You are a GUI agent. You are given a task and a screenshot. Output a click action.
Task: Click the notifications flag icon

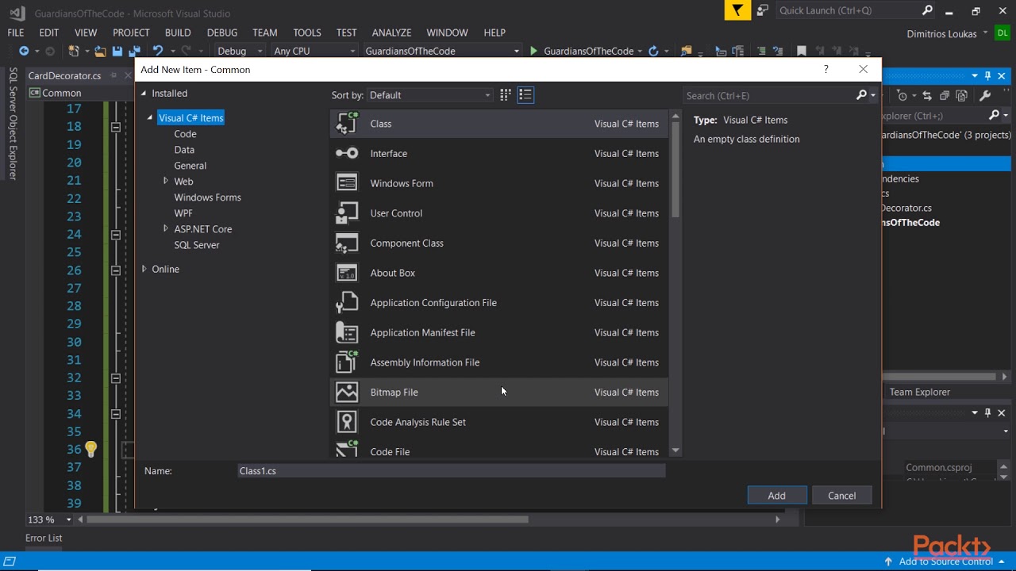(x=738, y=10)
